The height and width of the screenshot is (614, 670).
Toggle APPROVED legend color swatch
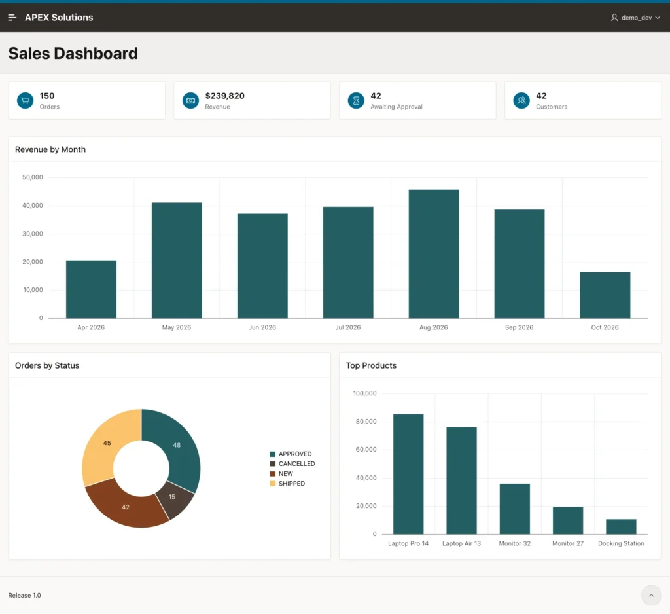tap(273, 454)
